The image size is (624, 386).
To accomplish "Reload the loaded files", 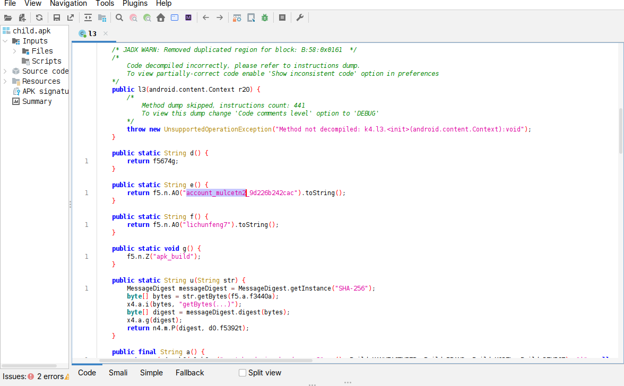I will click(39, 17).
